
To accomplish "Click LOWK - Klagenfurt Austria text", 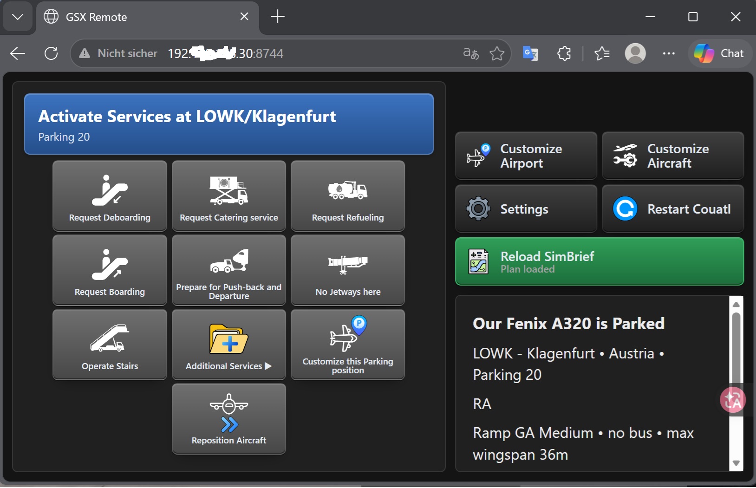I will tap(568, 364).
